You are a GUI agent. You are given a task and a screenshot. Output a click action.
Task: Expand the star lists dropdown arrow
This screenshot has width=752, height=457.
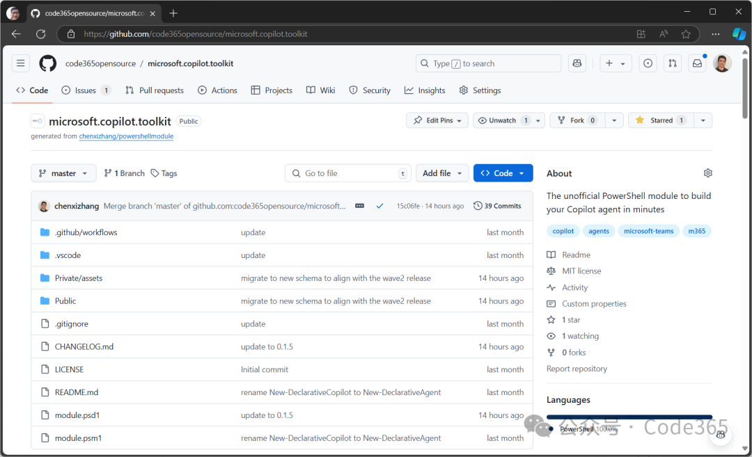[703, 120]
